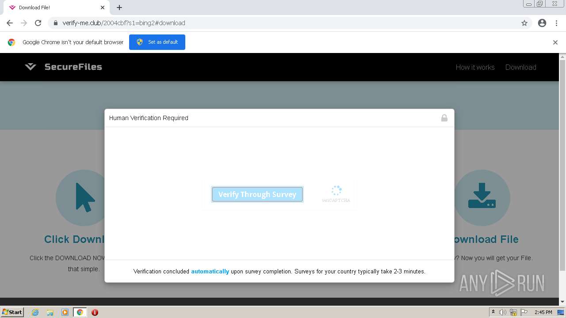Click the show desktop tray button
This screenshot has height=318, width=566.
(x=561, y=312)
